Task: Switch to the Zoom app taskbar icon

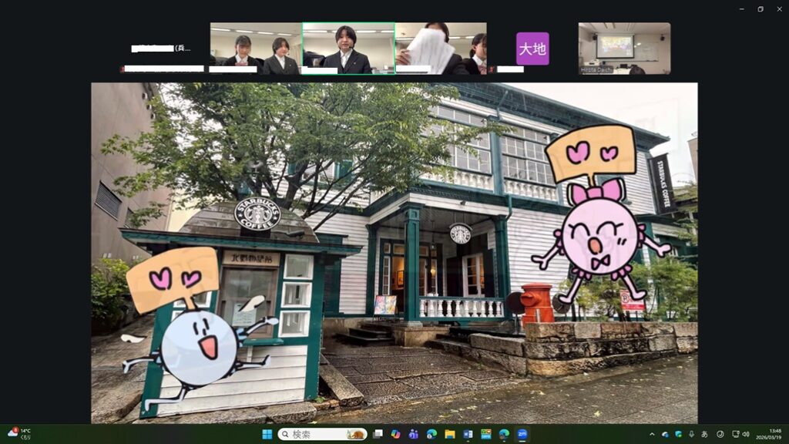Action: pos(522,434)
